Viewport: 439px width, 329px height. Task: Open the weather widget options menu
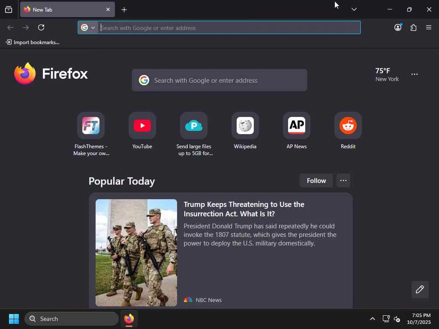[415, 74]
